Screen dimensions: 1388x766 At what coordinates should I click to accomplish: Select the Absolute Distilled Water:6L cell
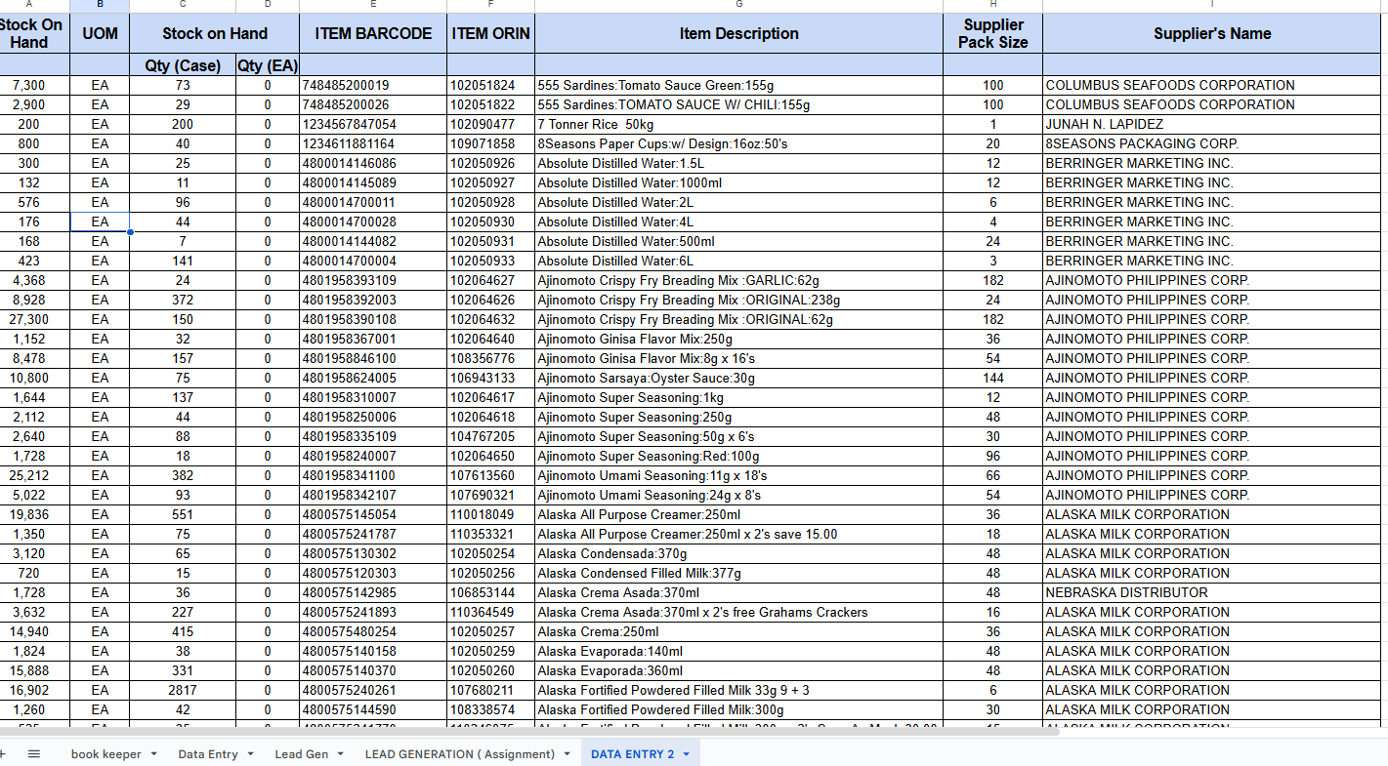739,261
